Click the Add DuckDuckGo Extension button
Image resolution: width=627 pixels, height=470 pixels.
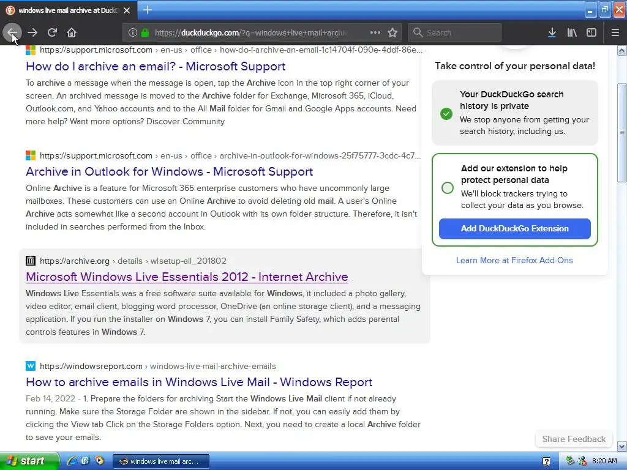[x=514, y=229]
